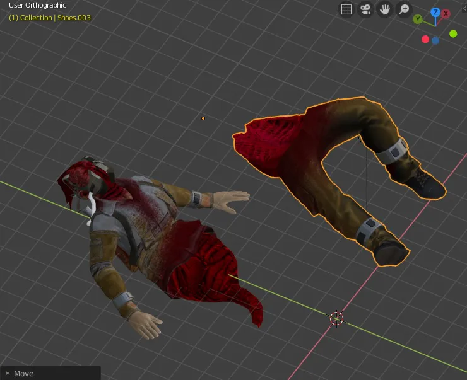Activate the zoom view magnifier icon
The width and height of the screenshot is (467, 380).
(x=404, y=9)
